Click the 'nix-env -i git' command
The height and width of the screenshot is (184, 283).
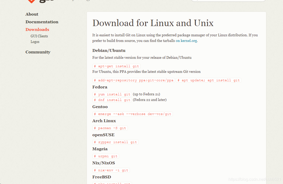(111, 170)
